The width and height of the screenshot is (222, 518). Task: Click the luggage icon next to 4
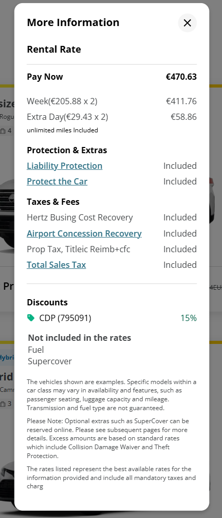3,131
